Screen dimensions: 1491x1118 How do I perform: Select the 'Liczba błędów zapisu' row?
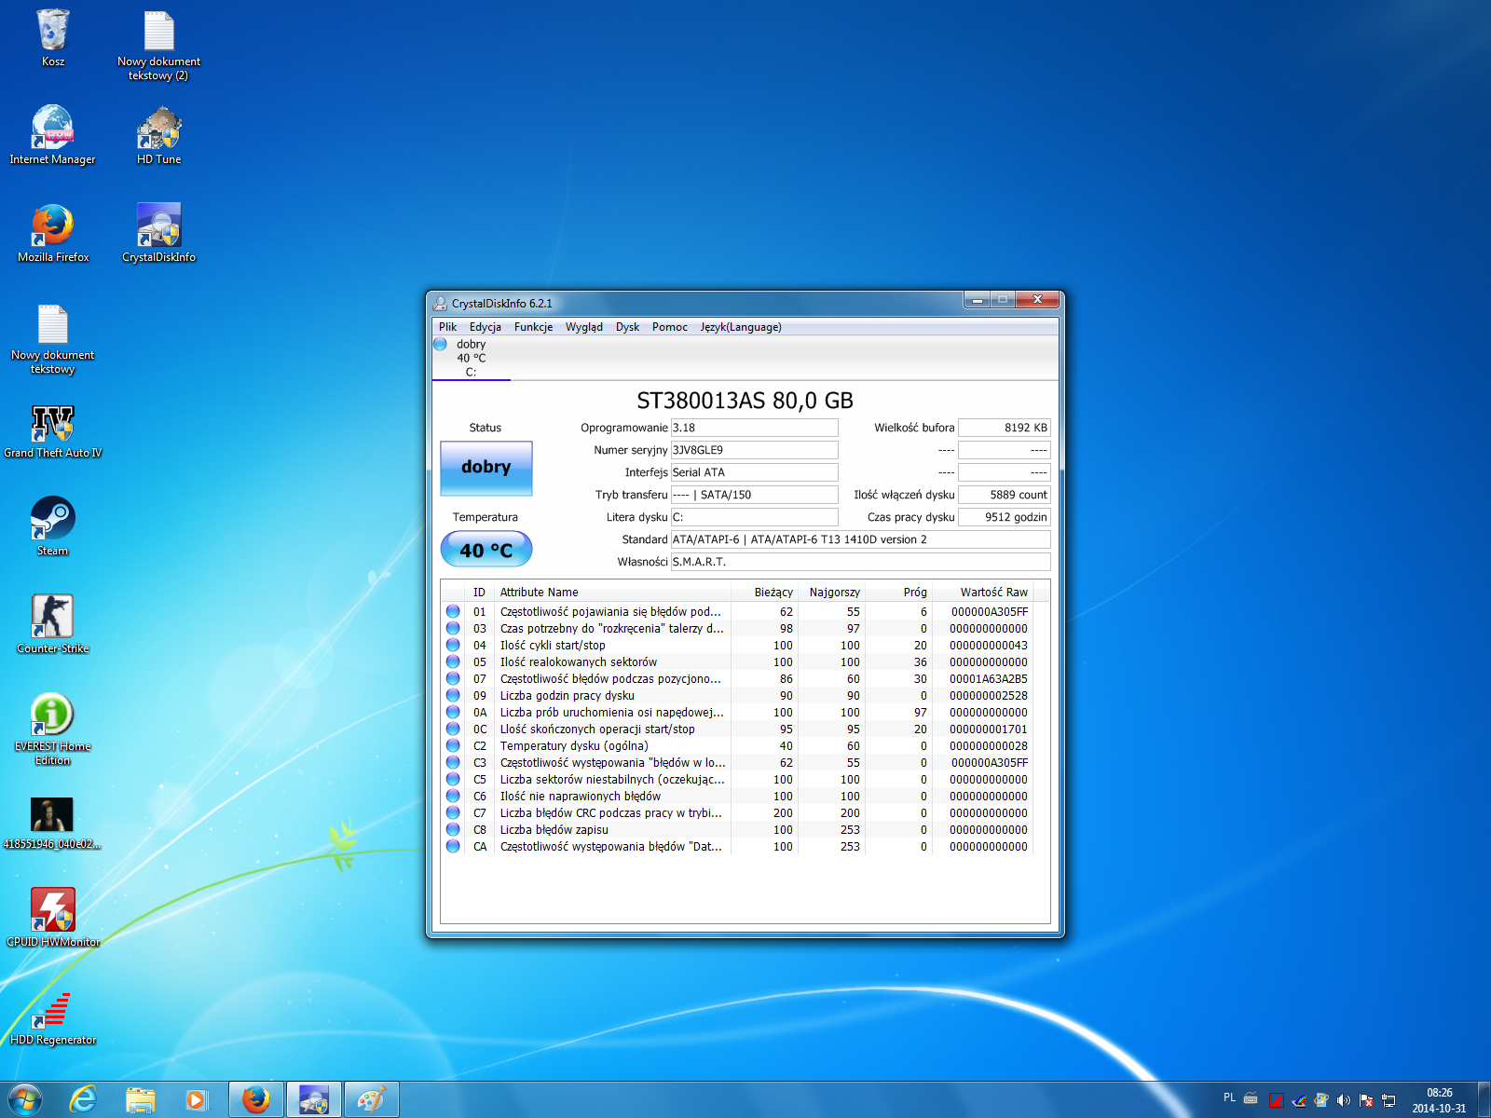pyautogui.click(x=737, y=830)
